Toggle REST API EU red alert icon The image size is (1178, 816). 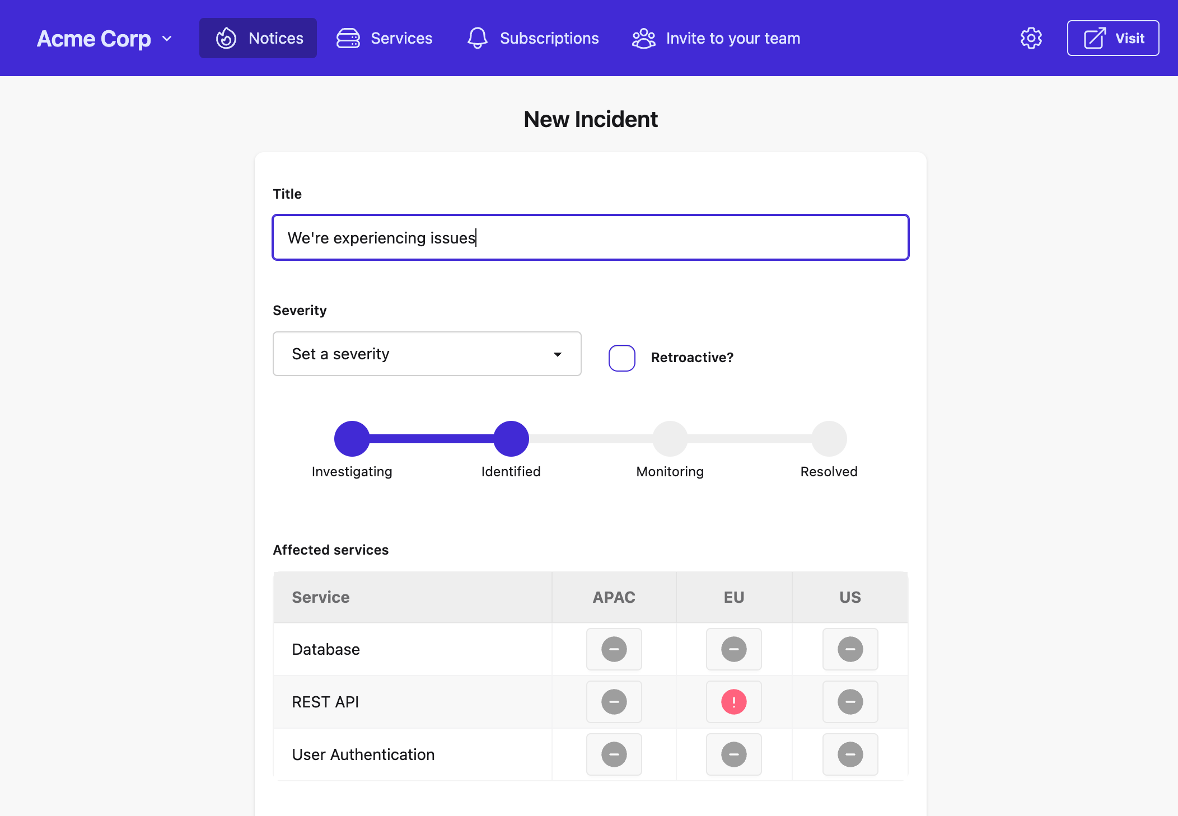(734, 702)
